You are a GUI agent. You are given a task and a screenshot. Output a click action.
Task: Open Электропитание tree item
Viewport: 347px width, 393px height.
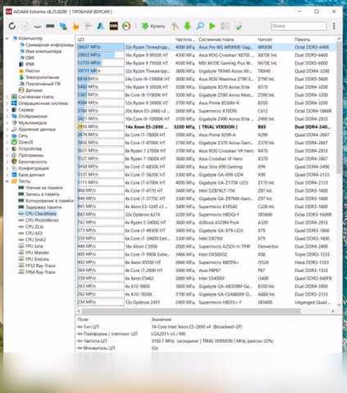click(x=42, y=77)
